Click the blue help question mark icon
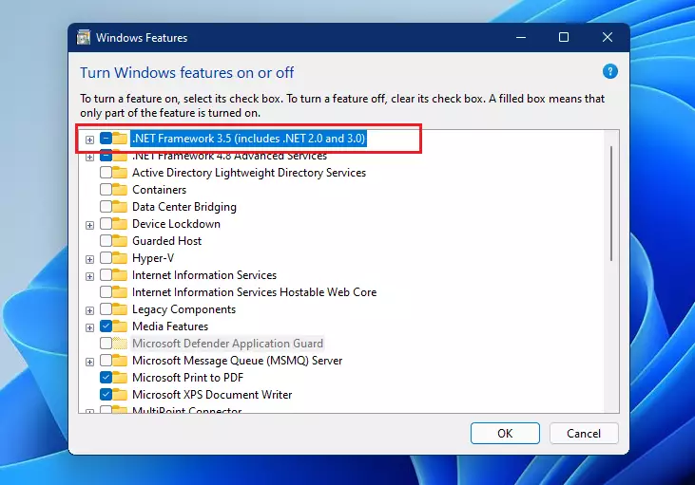The image size is (695, 485). [610, 72]
